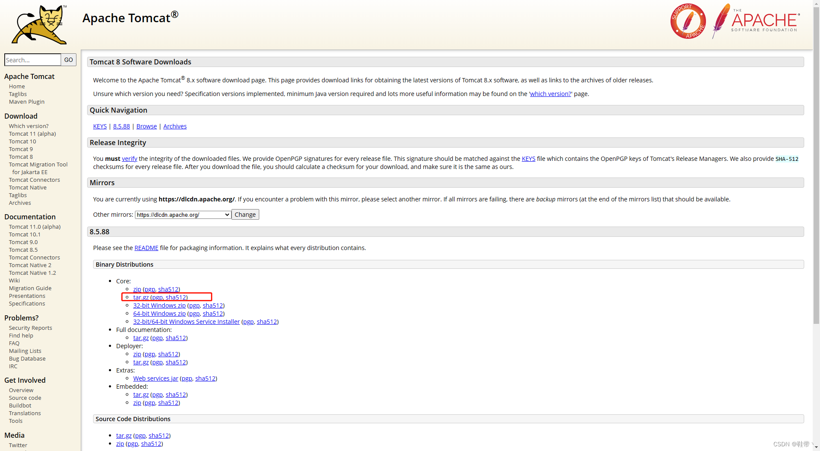Open Translations sidebar link
This screenshot has height=451, width=820.
pos(25,413)
